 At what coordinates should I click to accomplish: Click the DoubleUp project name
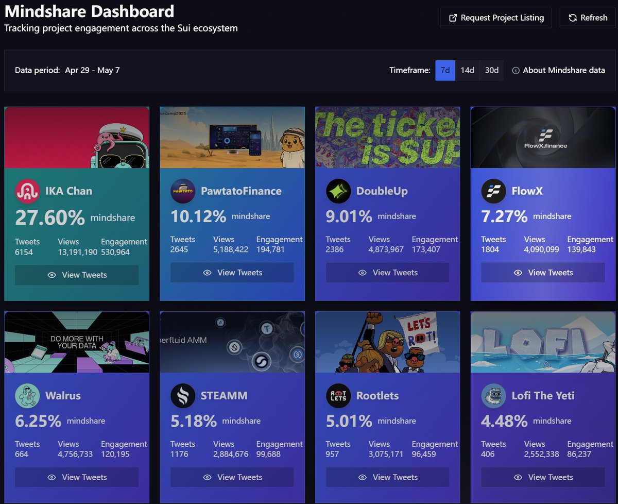[382, 191]
